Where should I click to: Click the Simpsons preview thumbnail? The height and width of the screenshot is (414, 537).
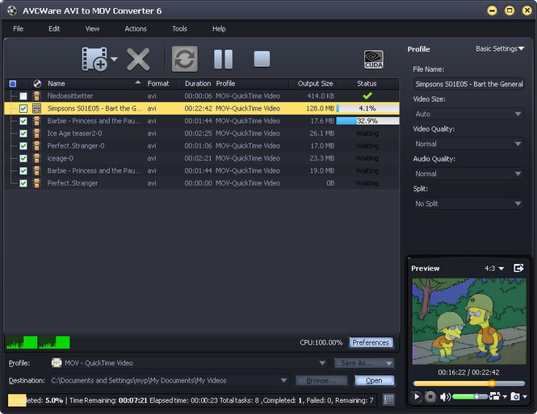tap(469, 321)
